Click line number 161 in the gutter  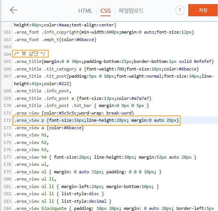[7, 32]
